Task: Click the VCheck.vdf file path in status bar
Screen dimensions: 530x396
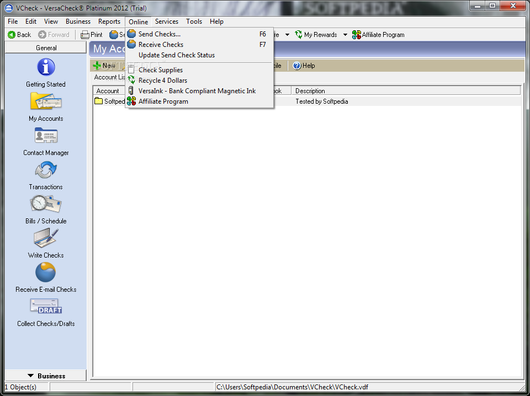Action: point(293,387)
